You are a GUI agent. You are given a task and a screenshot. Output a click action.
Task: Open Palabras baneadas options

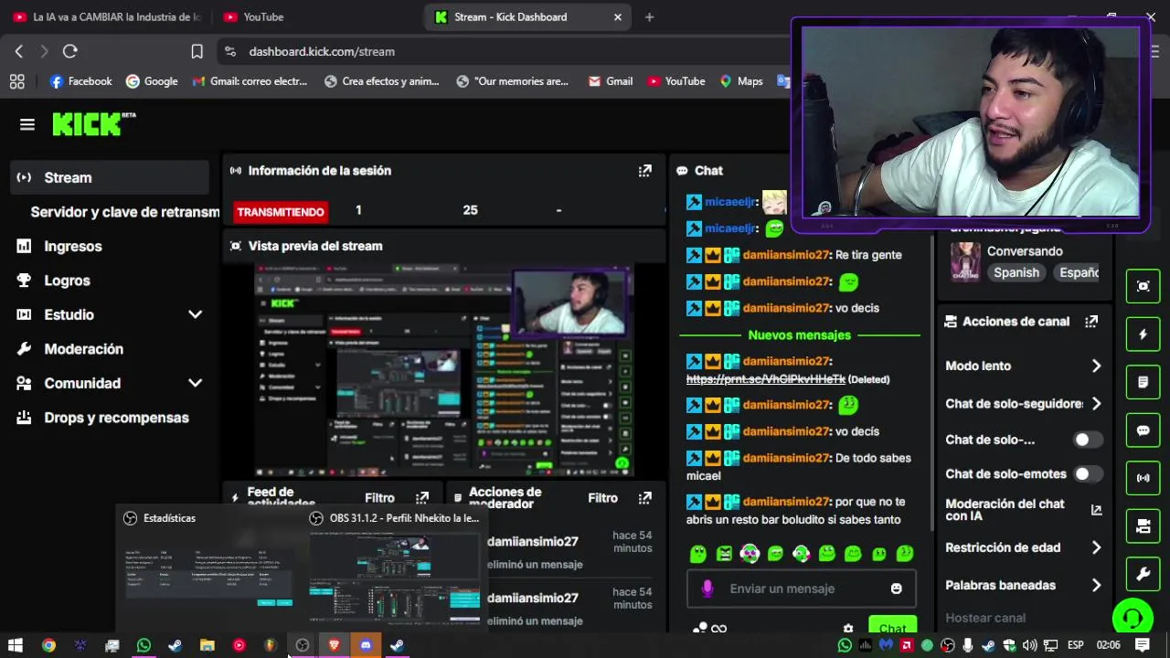(x=1024, y=585)
